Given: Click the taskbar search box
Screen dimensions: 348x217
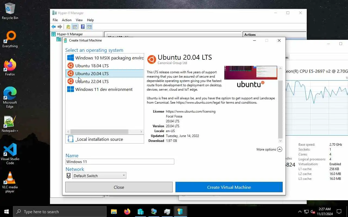Looking at the screenshot, I should [60, 212].
